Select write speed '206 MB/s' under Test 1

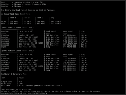[x=14, y=22]
